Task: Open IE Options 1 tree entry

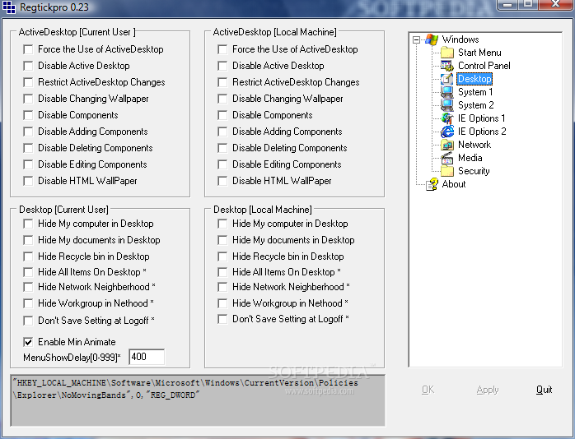Action: pyautogui.click(x=481, y=118)
